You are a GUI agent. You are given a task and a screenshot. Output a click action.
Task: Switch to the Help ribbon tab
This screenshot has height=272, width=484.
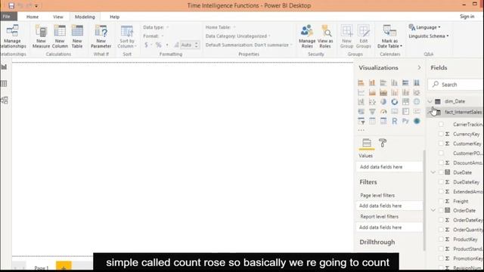[114, 17]
